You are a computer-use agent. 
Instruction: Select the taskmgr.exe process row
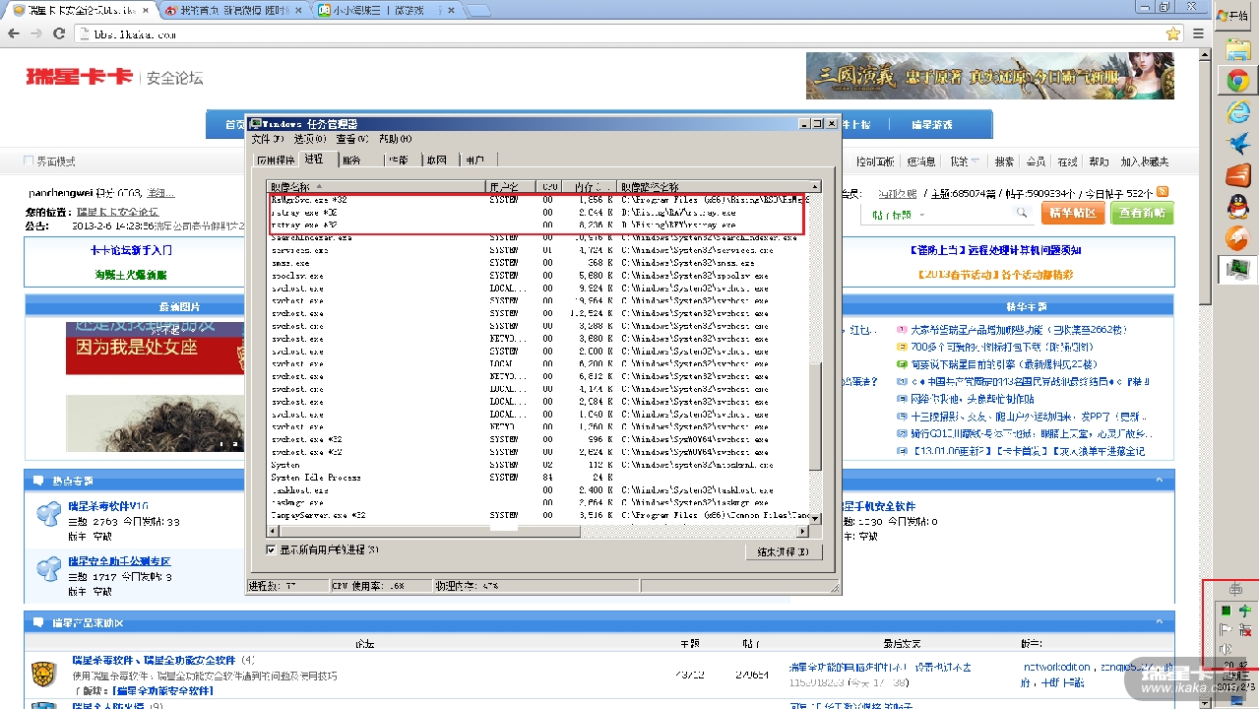pos(538,502)
